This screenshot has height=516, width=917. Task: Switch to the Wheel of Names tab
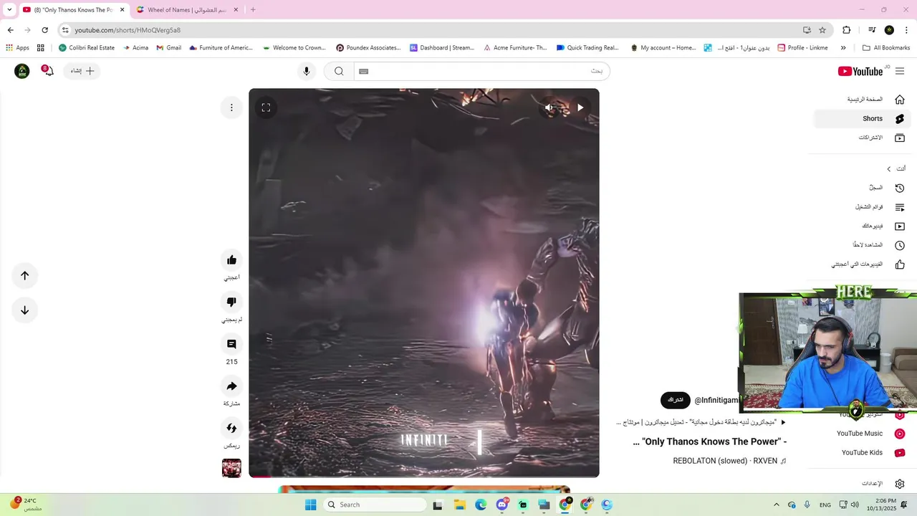click(x=188, y=10)
